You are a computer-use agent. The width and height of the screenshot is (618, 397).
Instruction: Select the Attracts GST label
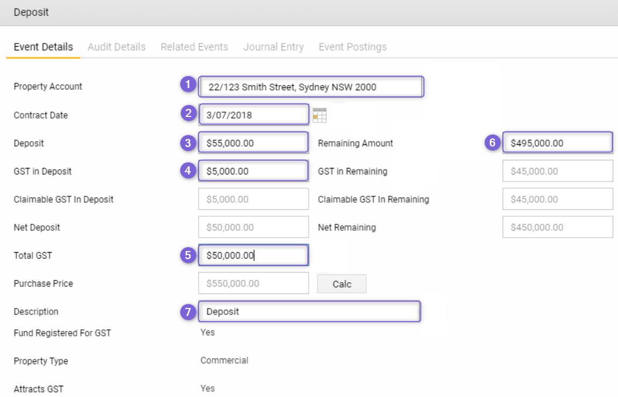click(38, 389)
